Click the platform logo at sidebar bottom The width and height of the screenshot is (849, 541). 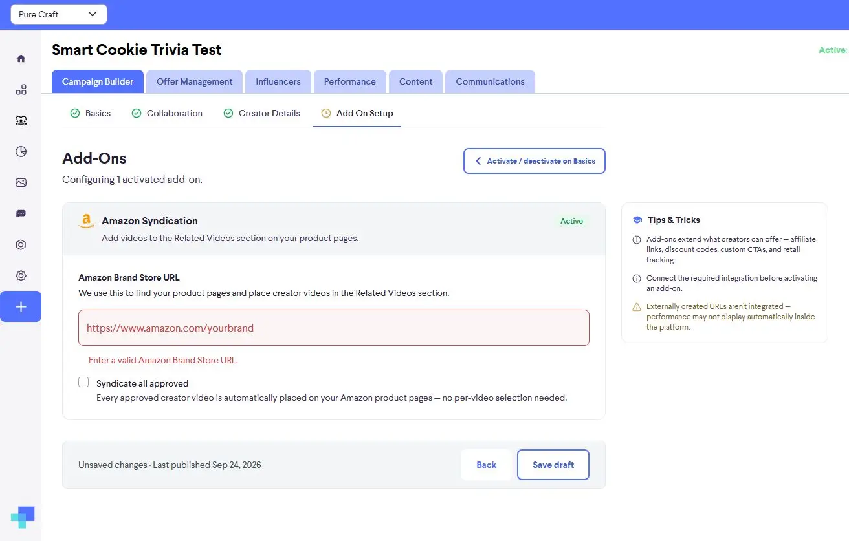23,517
